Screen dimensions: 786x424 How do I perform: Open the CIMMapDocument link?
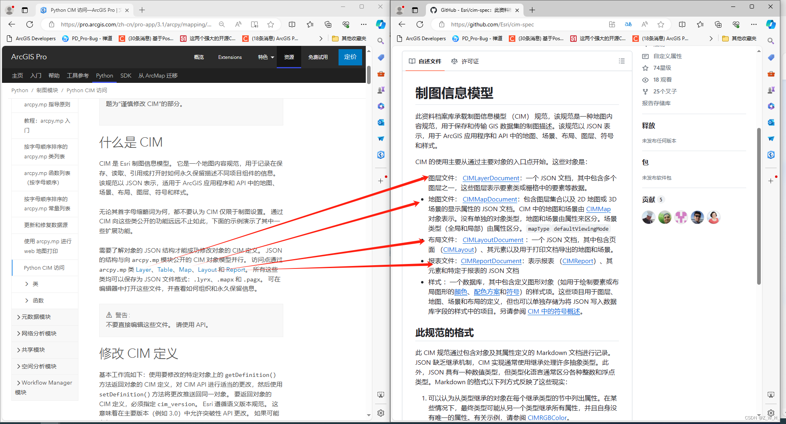click(x=490, y=199)
